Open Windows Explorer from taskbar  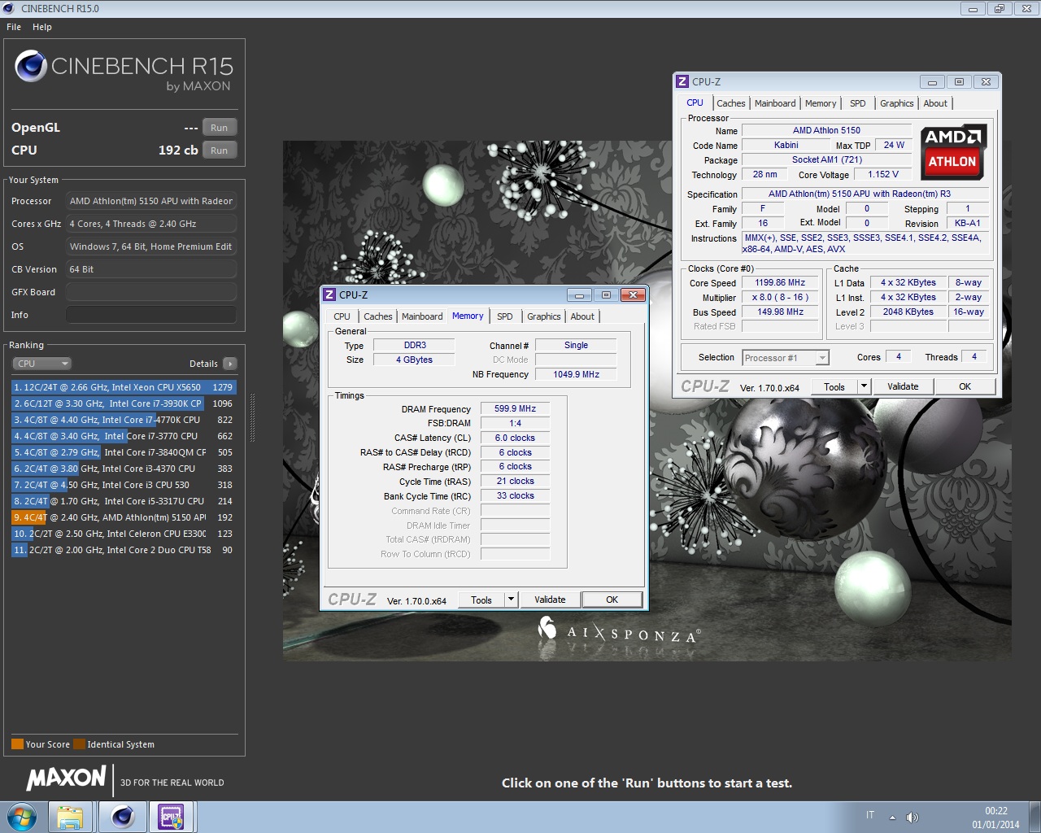pyautogui.click(x=70, y=817)
